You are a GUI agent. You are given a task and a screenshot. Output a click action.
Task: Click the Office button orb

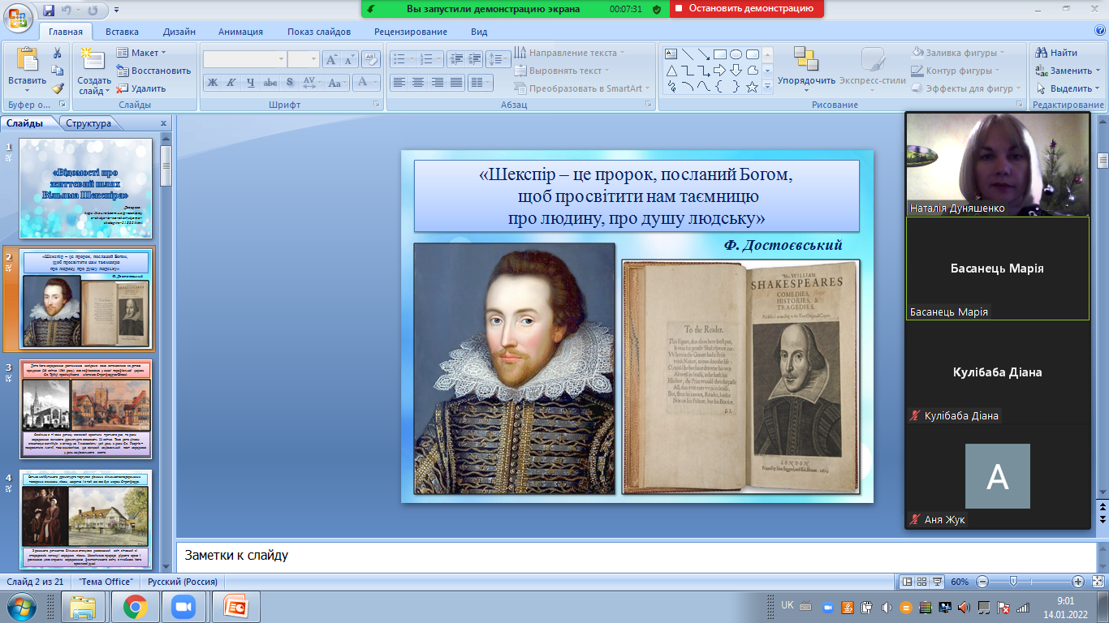(18, 16)
